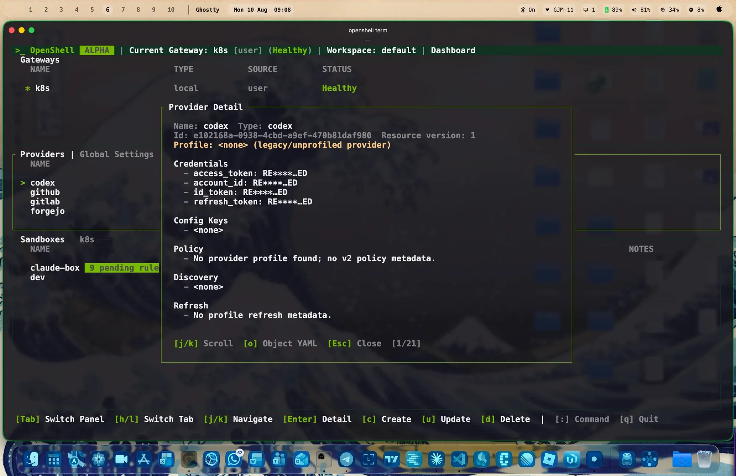Image resolution: width=736 pixels, height=476 pixels.
Task: Click the Ghostty app name in menu bar
Action: coord(207,10)
